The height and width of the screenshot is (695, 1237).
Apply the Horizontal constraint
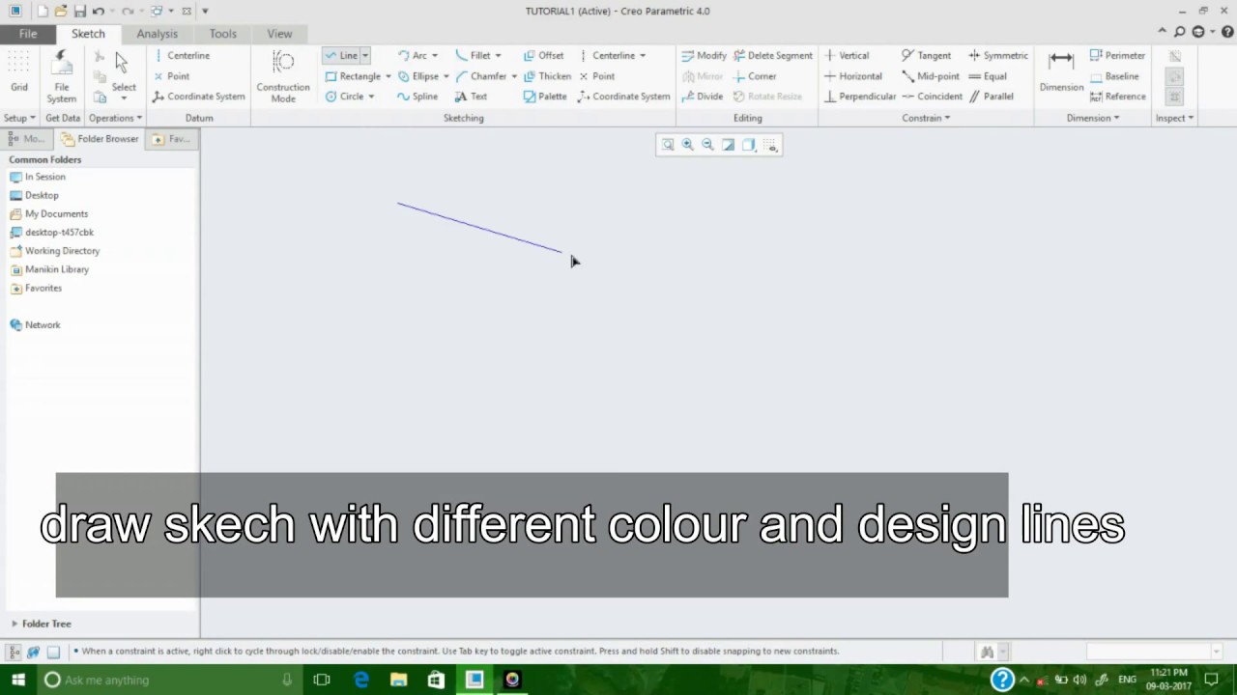click(852, 76)
